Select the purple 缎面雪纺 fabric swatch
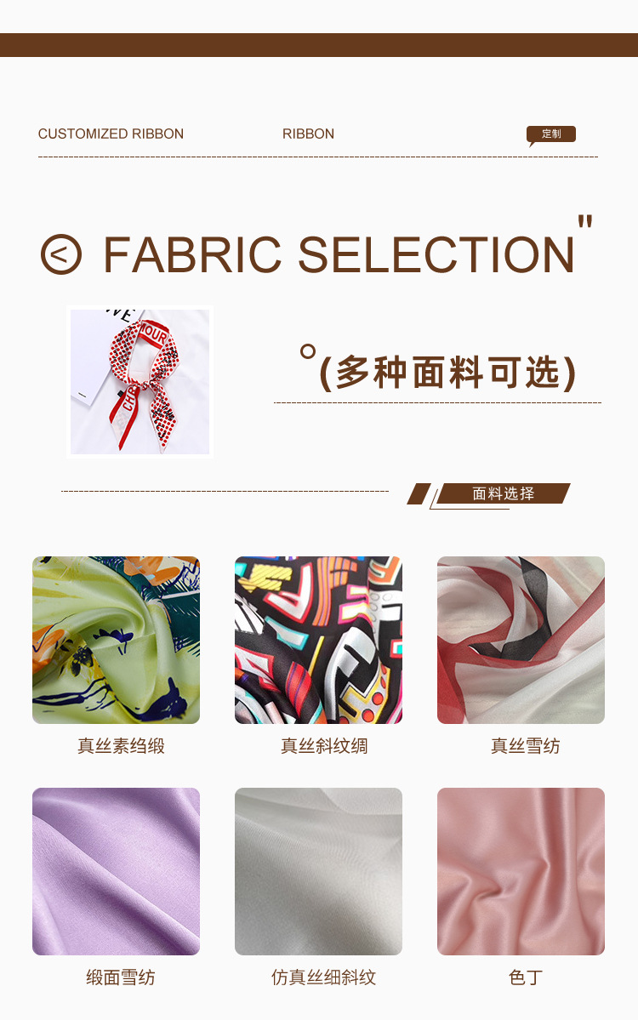The image size is (638, 1020). 117,872
